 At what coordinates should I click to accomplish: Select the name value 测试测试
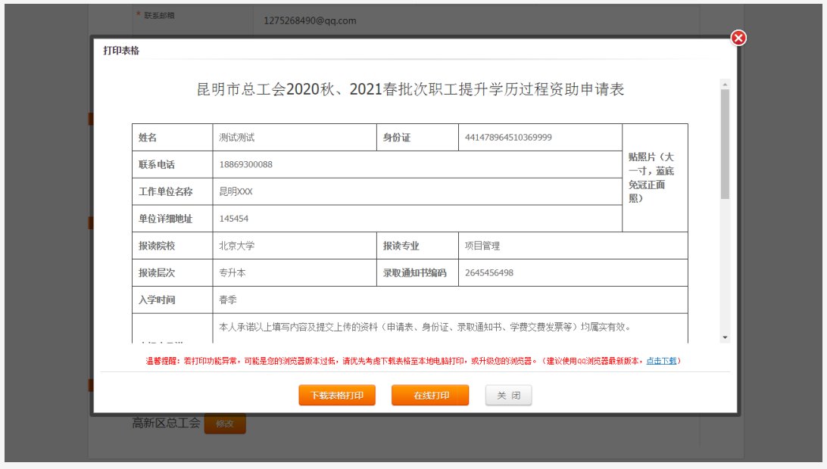click(x=237, y=138)
